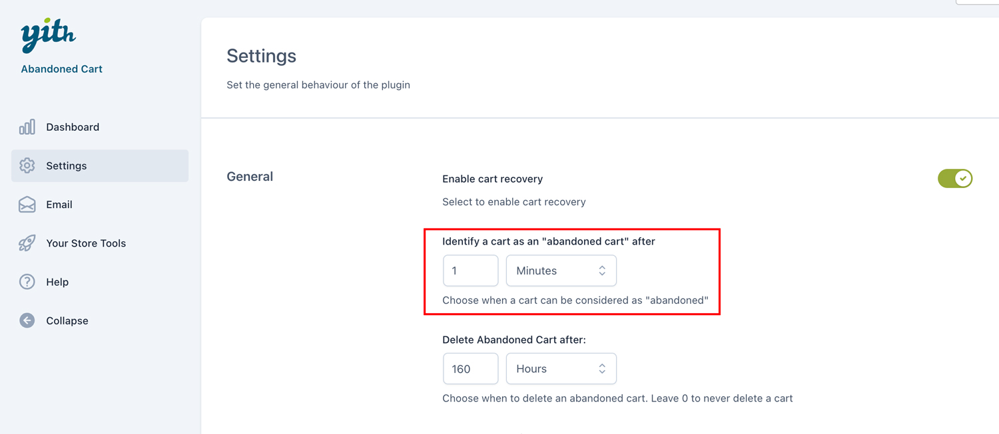Open the Hours unit dropdown

tap(561, 369)
